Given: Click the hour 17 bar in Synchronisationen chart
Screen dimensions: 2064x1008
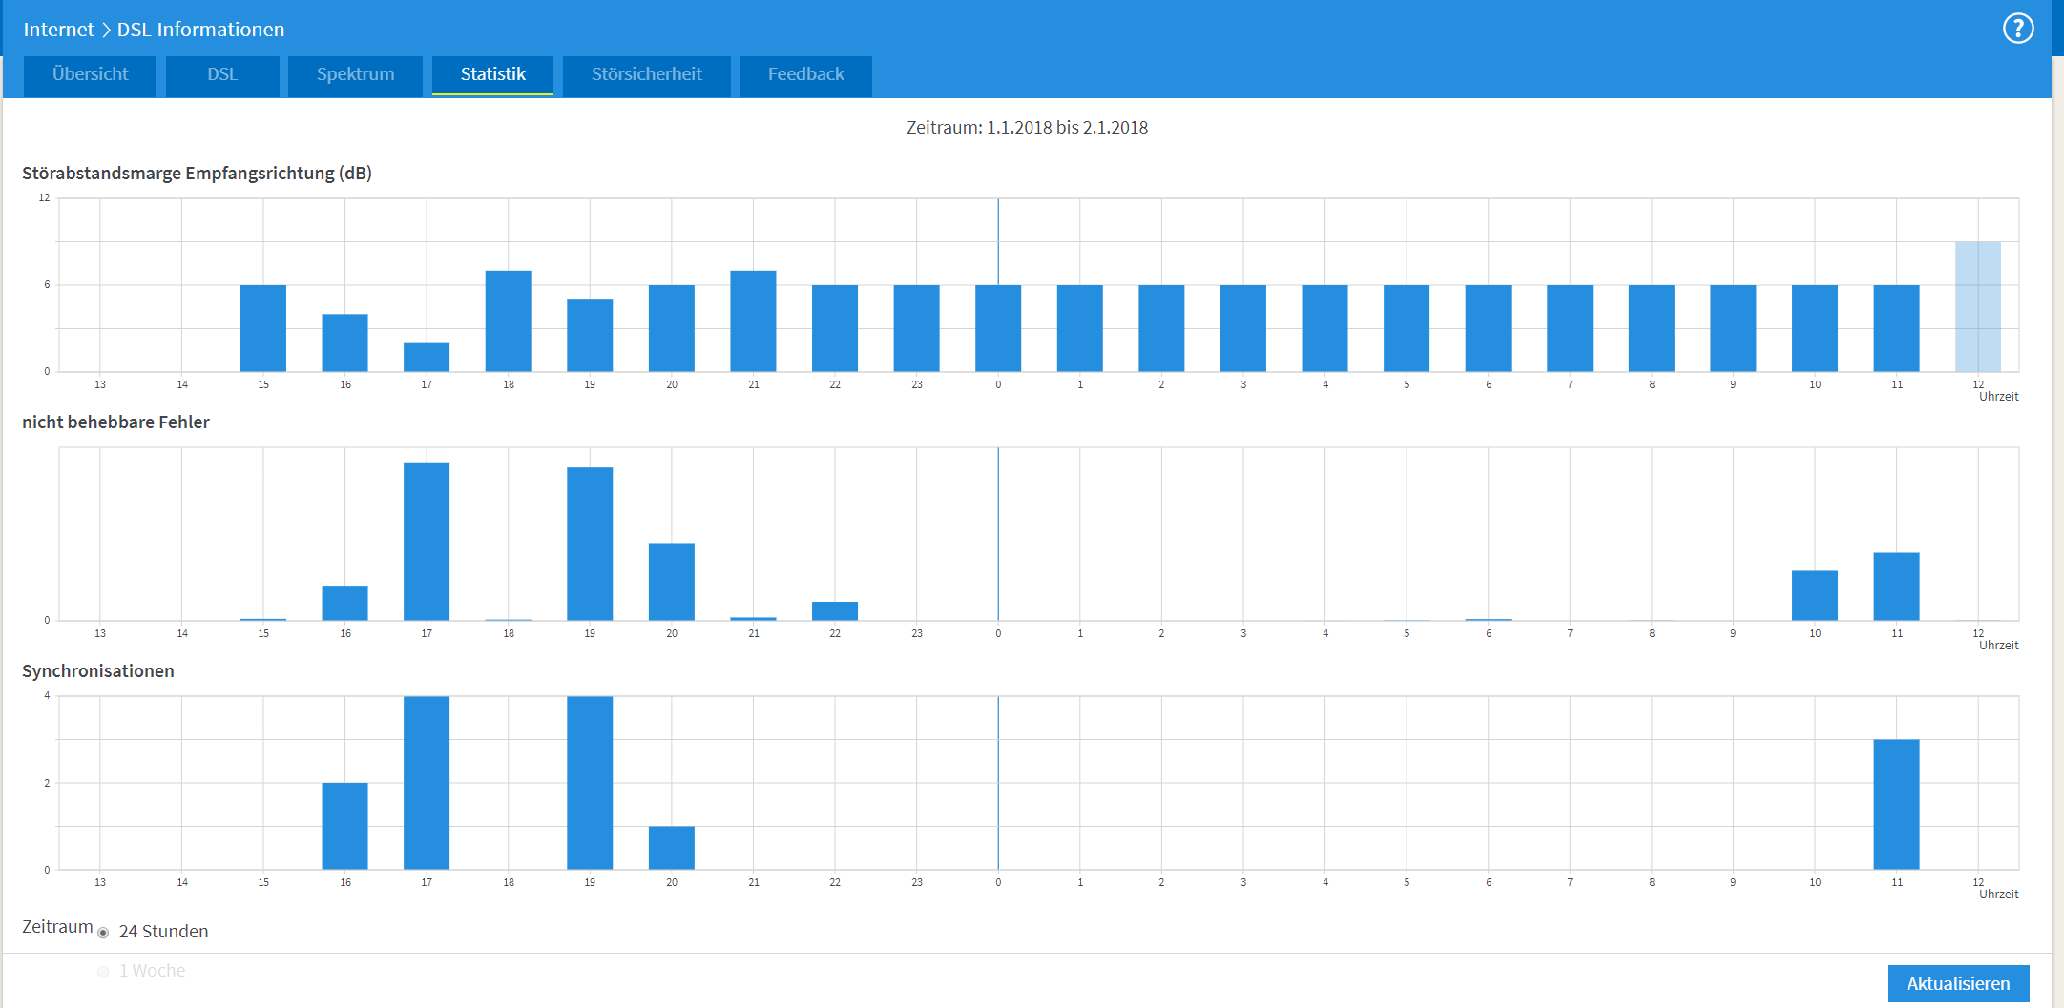Looking at the screenshot, I should (x=427, y=783).
